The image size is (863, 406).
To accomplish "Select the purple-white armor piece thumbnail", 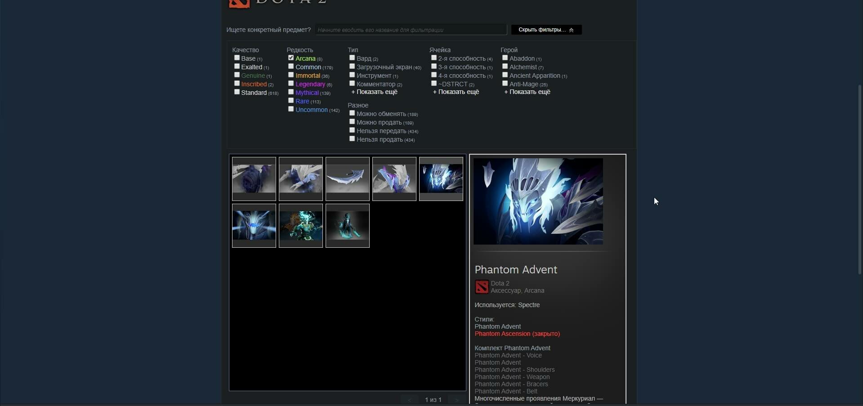I will 394,179.
